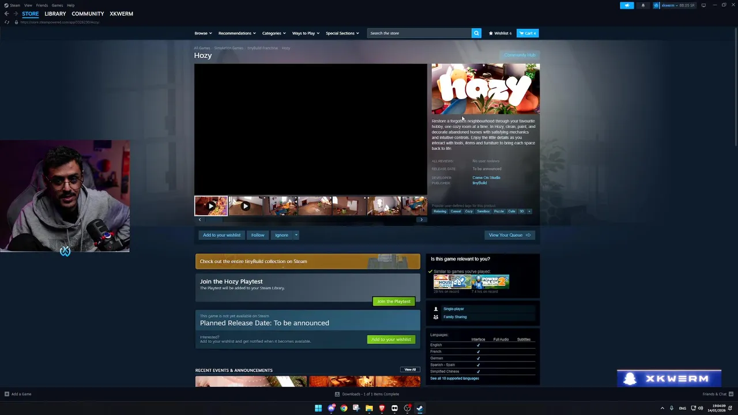Expand the Categories dropdown
This screenshot has height=415, width=738.
coord(274,33)
